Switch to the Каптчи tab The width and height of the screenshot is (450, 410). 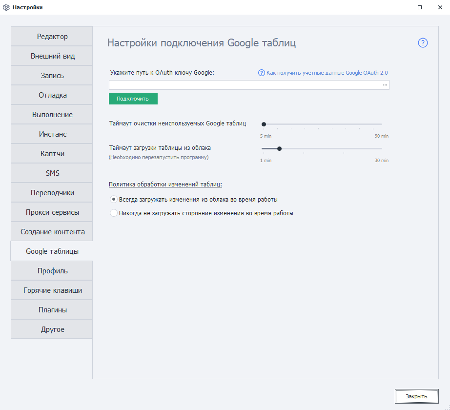[52, 154]
